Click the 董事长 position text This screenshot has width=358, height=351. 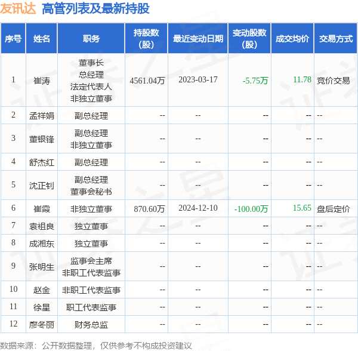click(x=91, y=63)
